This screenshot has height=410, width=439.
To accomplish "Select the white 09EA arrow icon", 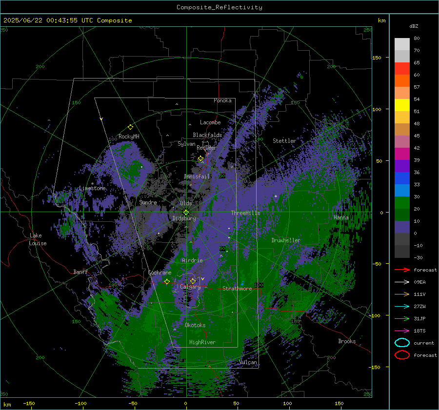I will pos(402,282).
